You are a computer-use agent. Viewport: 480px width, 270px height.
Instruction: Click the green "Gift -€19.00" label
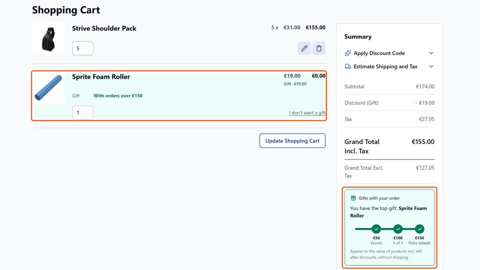point(295,84)
